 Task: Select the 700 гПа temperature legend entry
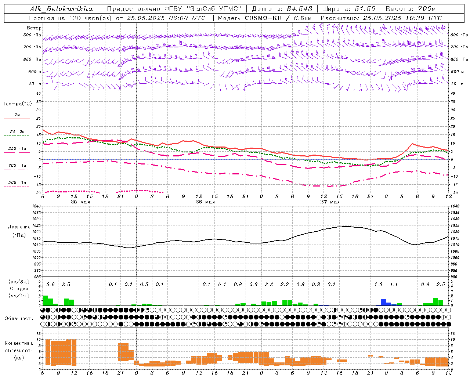click(17, 166)
